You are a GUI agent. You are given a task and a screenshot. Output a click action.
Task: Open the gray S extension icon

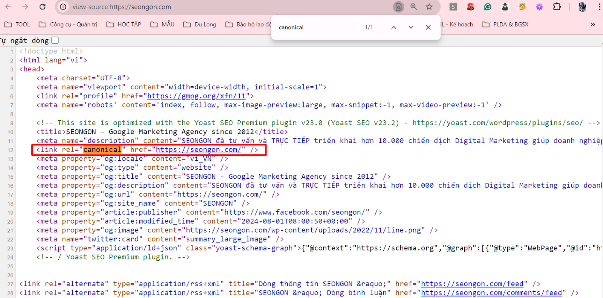pyautogui.click(x=453, y=7)
